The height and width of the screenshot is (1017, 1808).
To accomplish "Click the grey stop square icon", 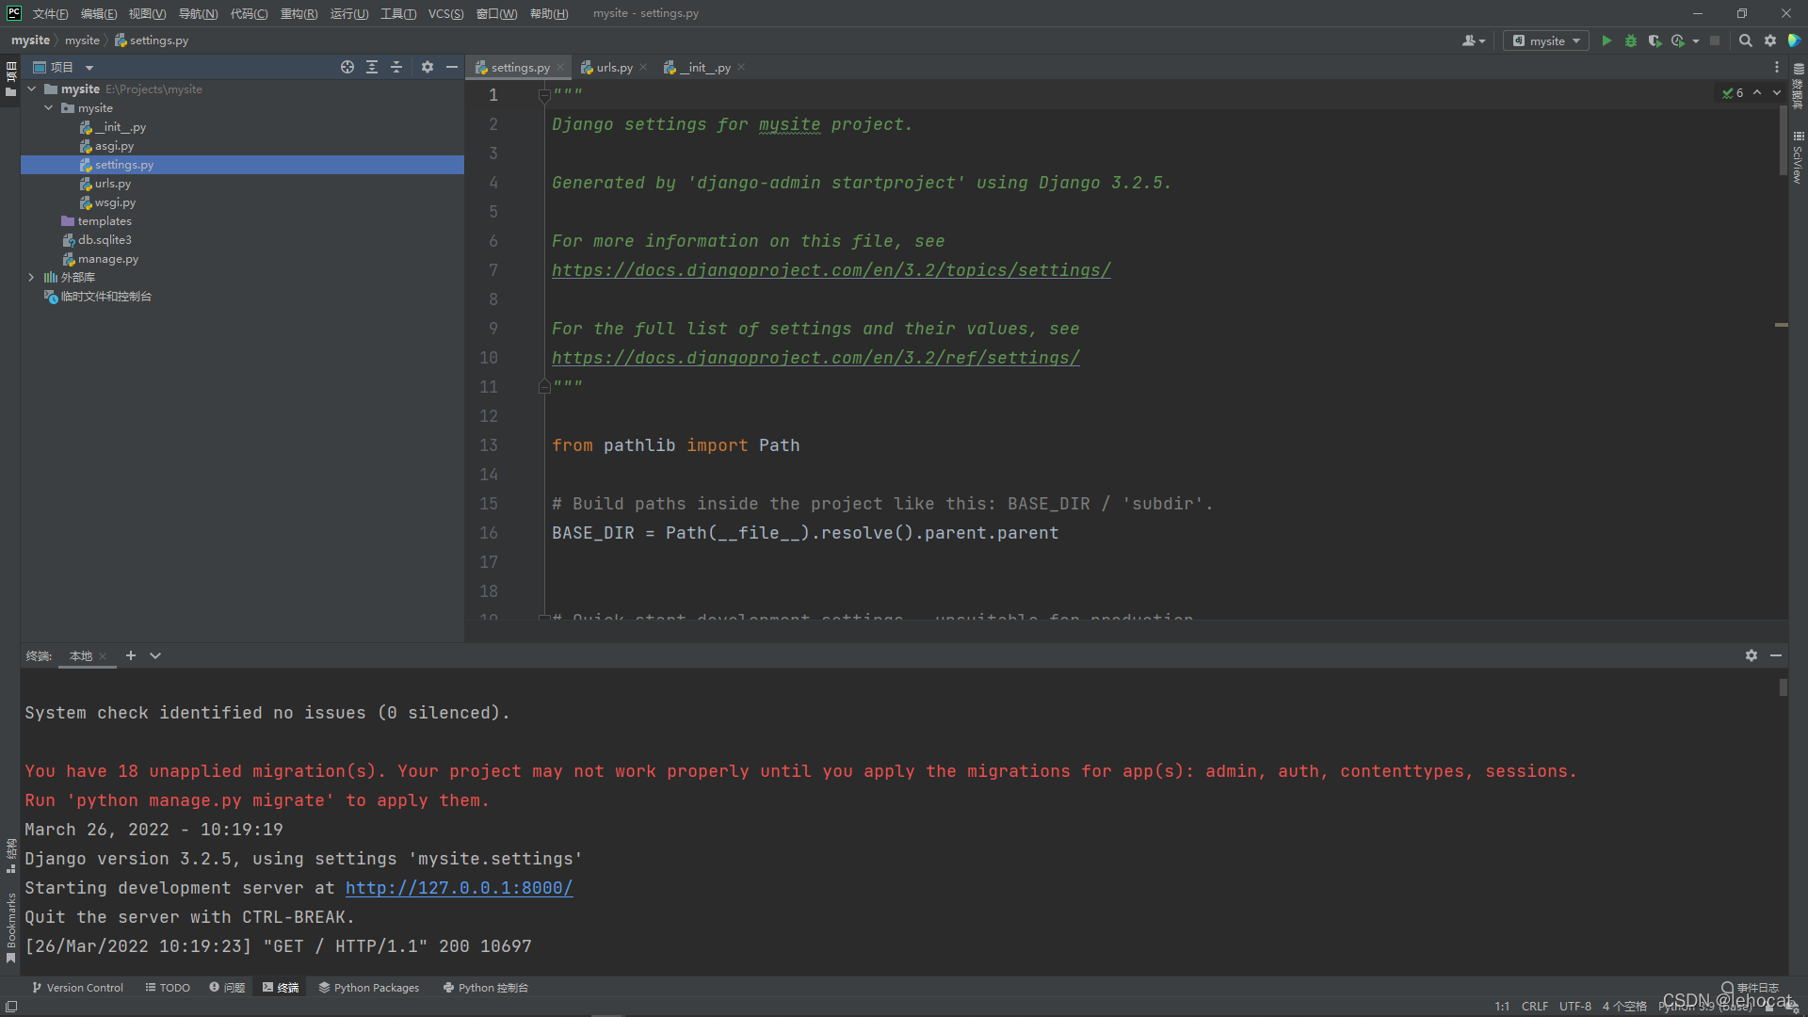I will pyautogui.click(x=1715, y=40).
